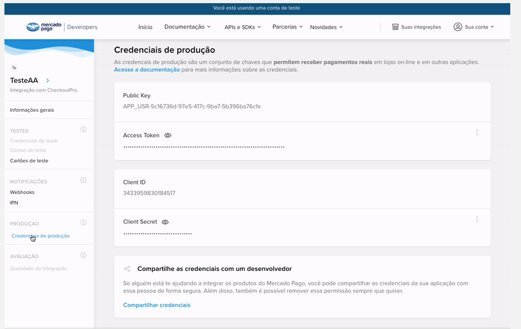Screen dimensions: 521x329
Task: Click the info icon beside AVALIAÇÃO
Action: (x=83, y=255)
